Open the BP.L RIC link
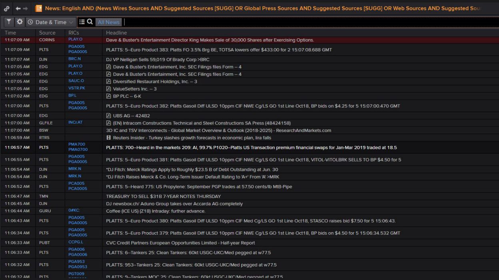499x280 pixels. [72, 96]
